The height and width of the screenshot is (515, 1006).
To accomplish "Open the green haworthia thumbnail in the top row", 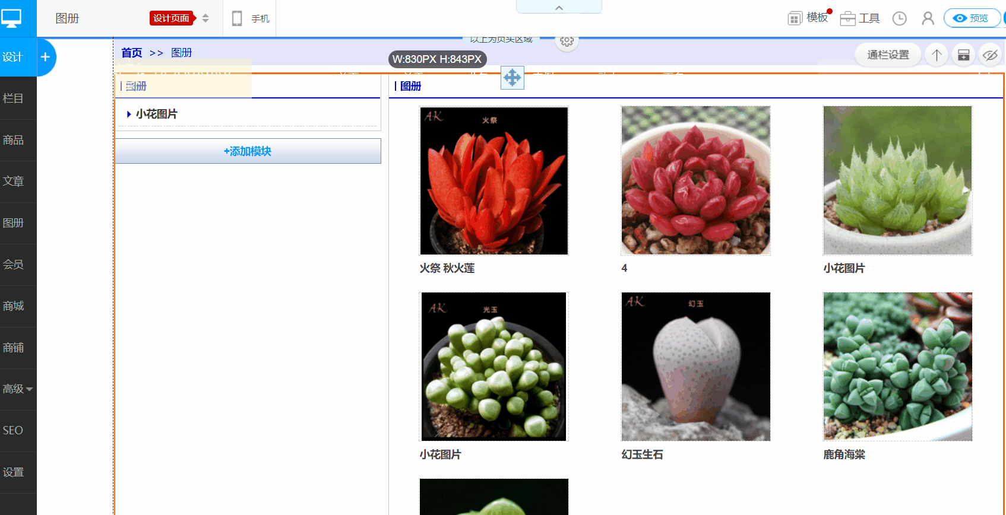I will (897, 181).
